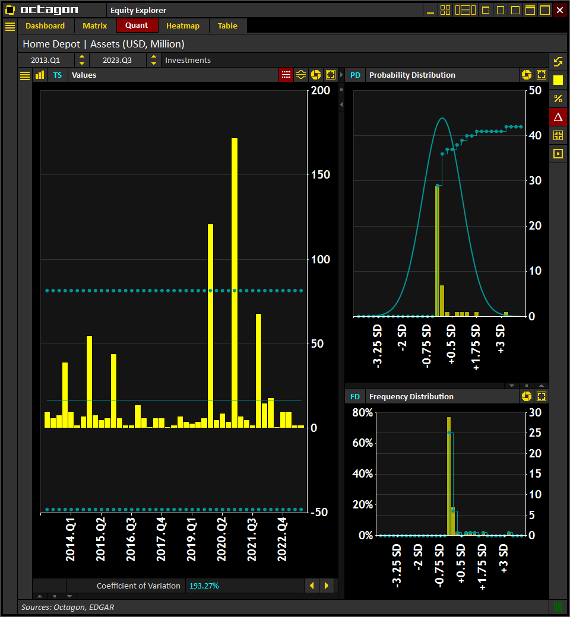Toggle the up-down range bands icon
The image size is (570, 617).
click(301, 75)
